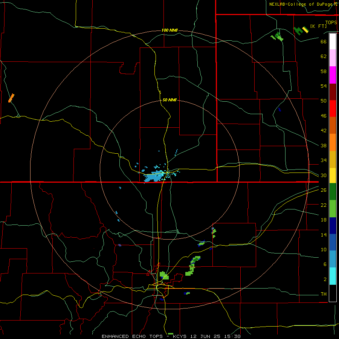Click the cyan swatch near the scale bottom

[333, 276]
